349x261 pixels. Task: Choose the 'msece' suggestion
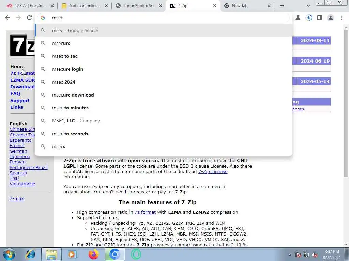(164, 146)
